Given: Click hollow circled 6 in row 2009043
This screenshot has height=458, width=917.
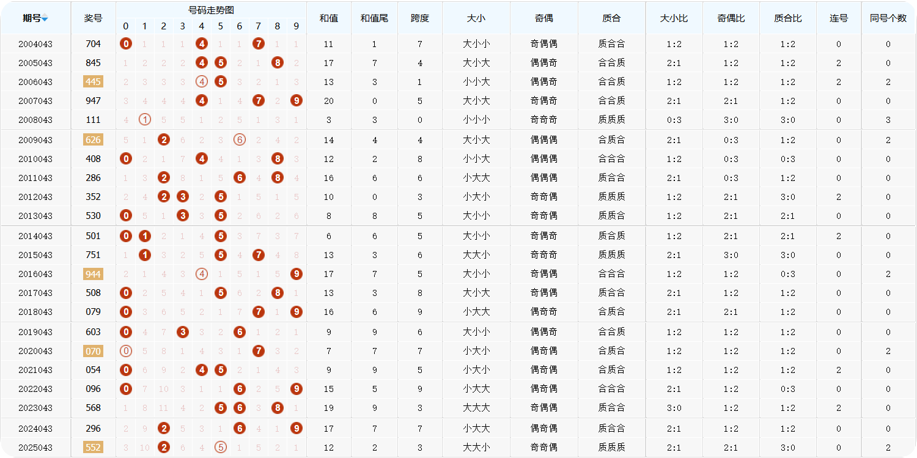Looking at the screenshot, I should (x=240, y=140).
